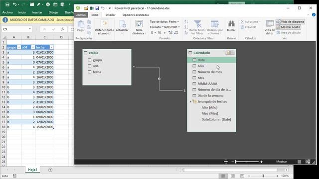Open Obtener datos externos dropdown
The height and width of the screenshot is (179, 319).
tap(104, 27)
